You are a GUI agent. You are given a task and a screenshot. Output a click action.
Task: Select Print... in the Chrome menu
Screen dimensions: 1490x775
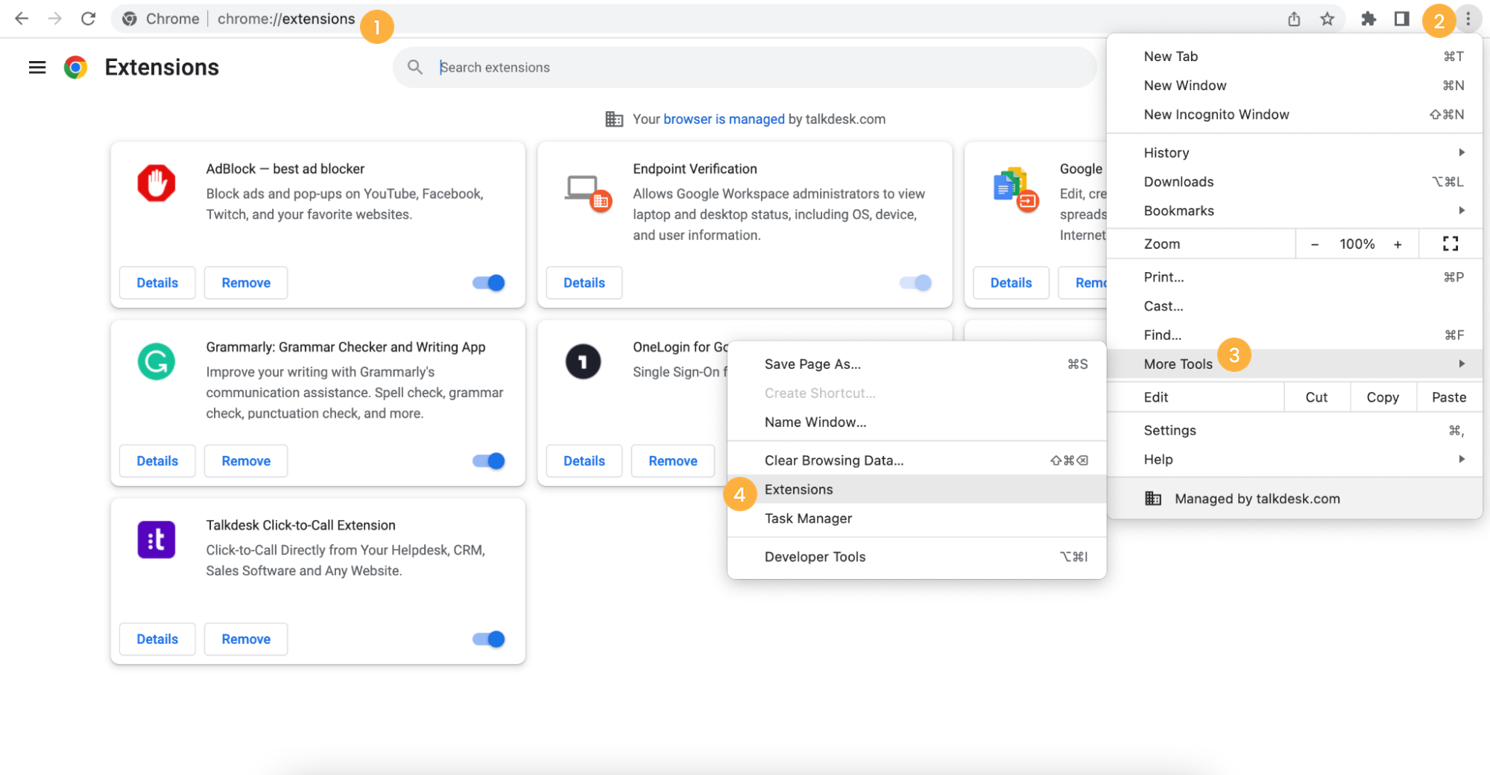pos(1295,277)
